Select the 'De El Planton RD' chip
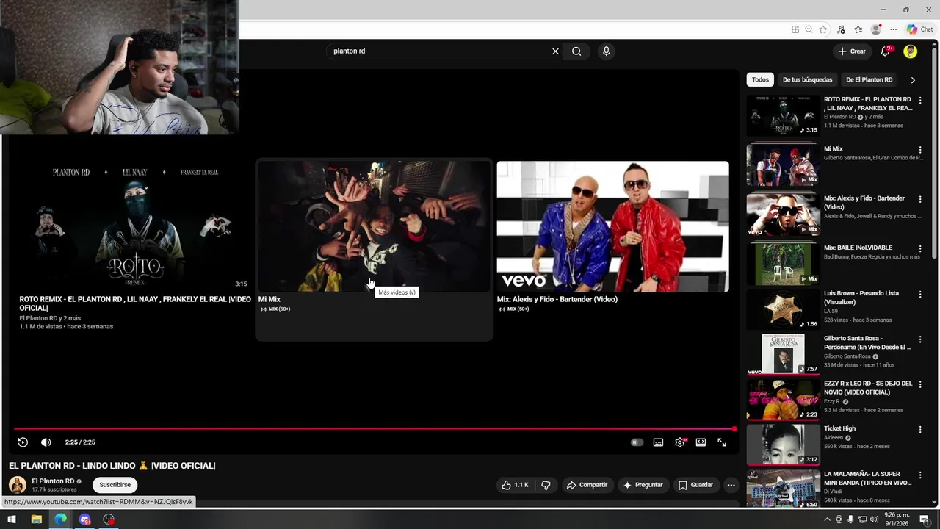This screenshot has width=940, height=529. point(869,79)
